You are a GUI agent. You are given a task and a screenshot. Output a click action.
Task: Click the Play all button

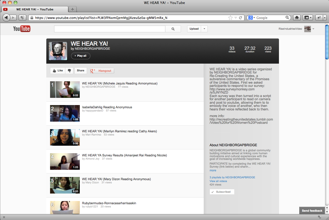coord(81,56)
